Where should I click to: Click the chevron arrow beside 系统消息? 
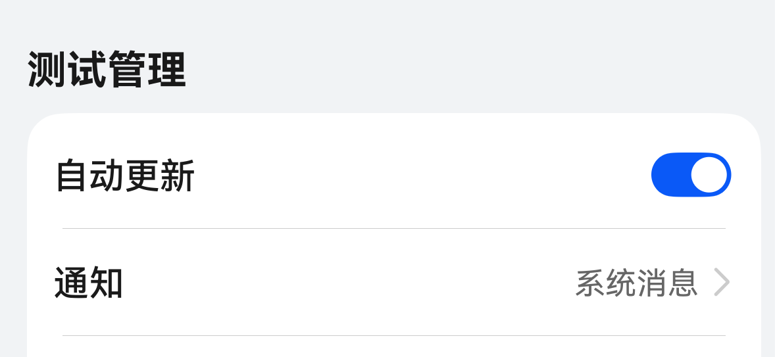coord(722,283)
